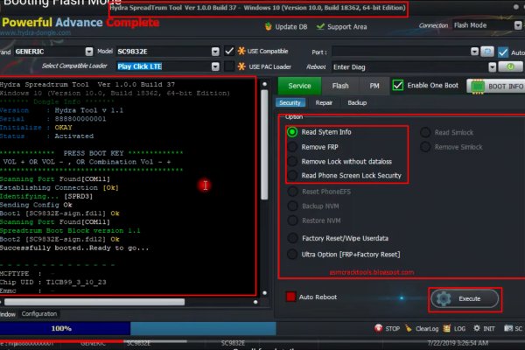Click the BOOT INFO button

click(494, 86)
